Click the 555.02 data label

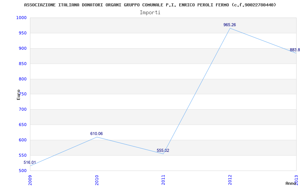(x=163, y=151)
